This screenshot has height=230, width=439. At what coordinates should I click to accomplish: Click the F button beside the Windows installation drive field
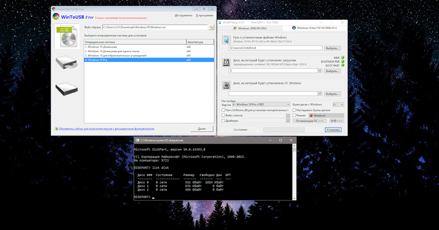[x=320, y=94]
